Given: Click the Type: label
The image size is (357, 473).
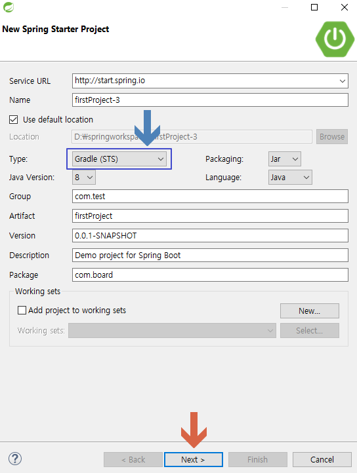Looking at the screenshot, I should pos(18,159).
